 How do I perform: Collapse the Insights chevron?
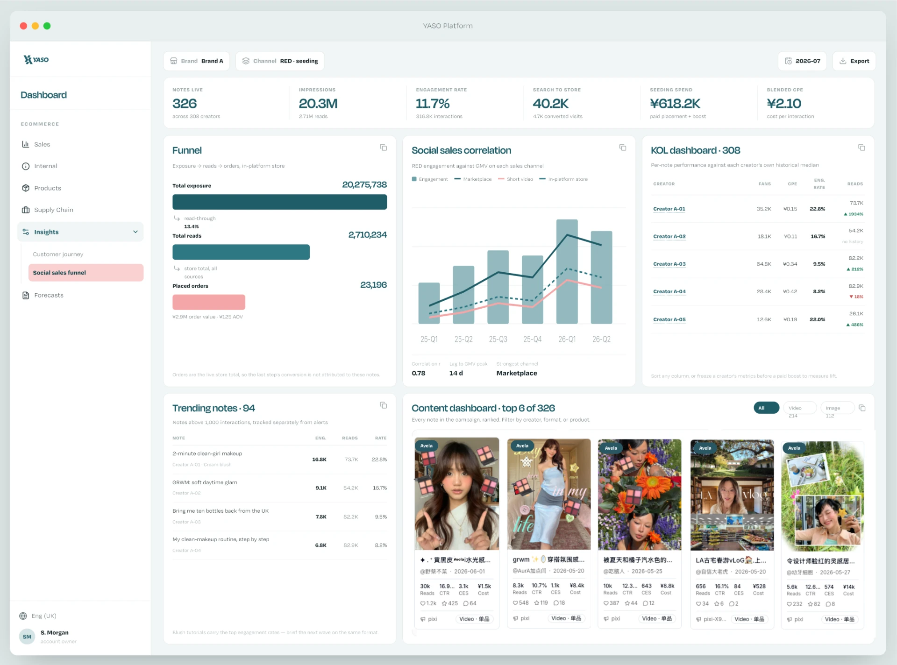pos(135,232)
